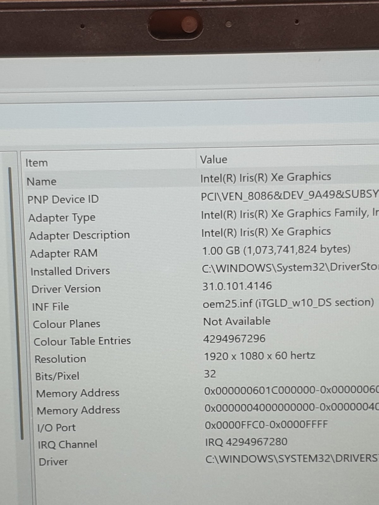Select the IRQ Channel label

(x=68, y=445)
